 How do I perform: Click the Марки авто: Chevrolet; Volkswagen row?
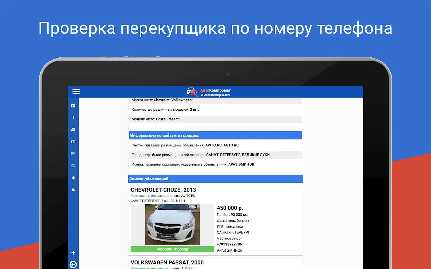coord(215,100)
